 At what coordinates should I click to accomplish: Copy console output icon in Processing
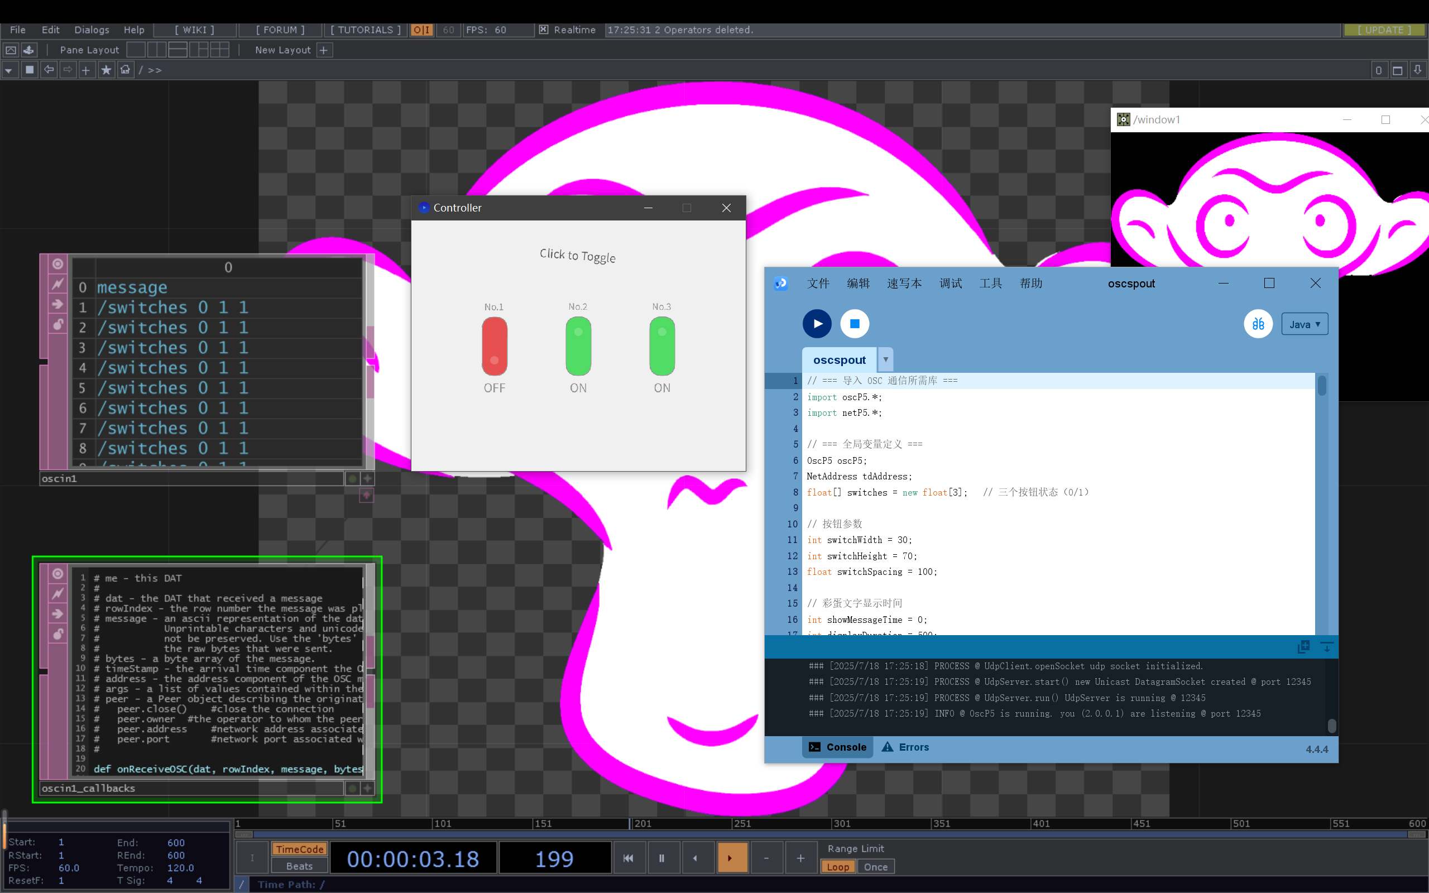point(1304,647)
